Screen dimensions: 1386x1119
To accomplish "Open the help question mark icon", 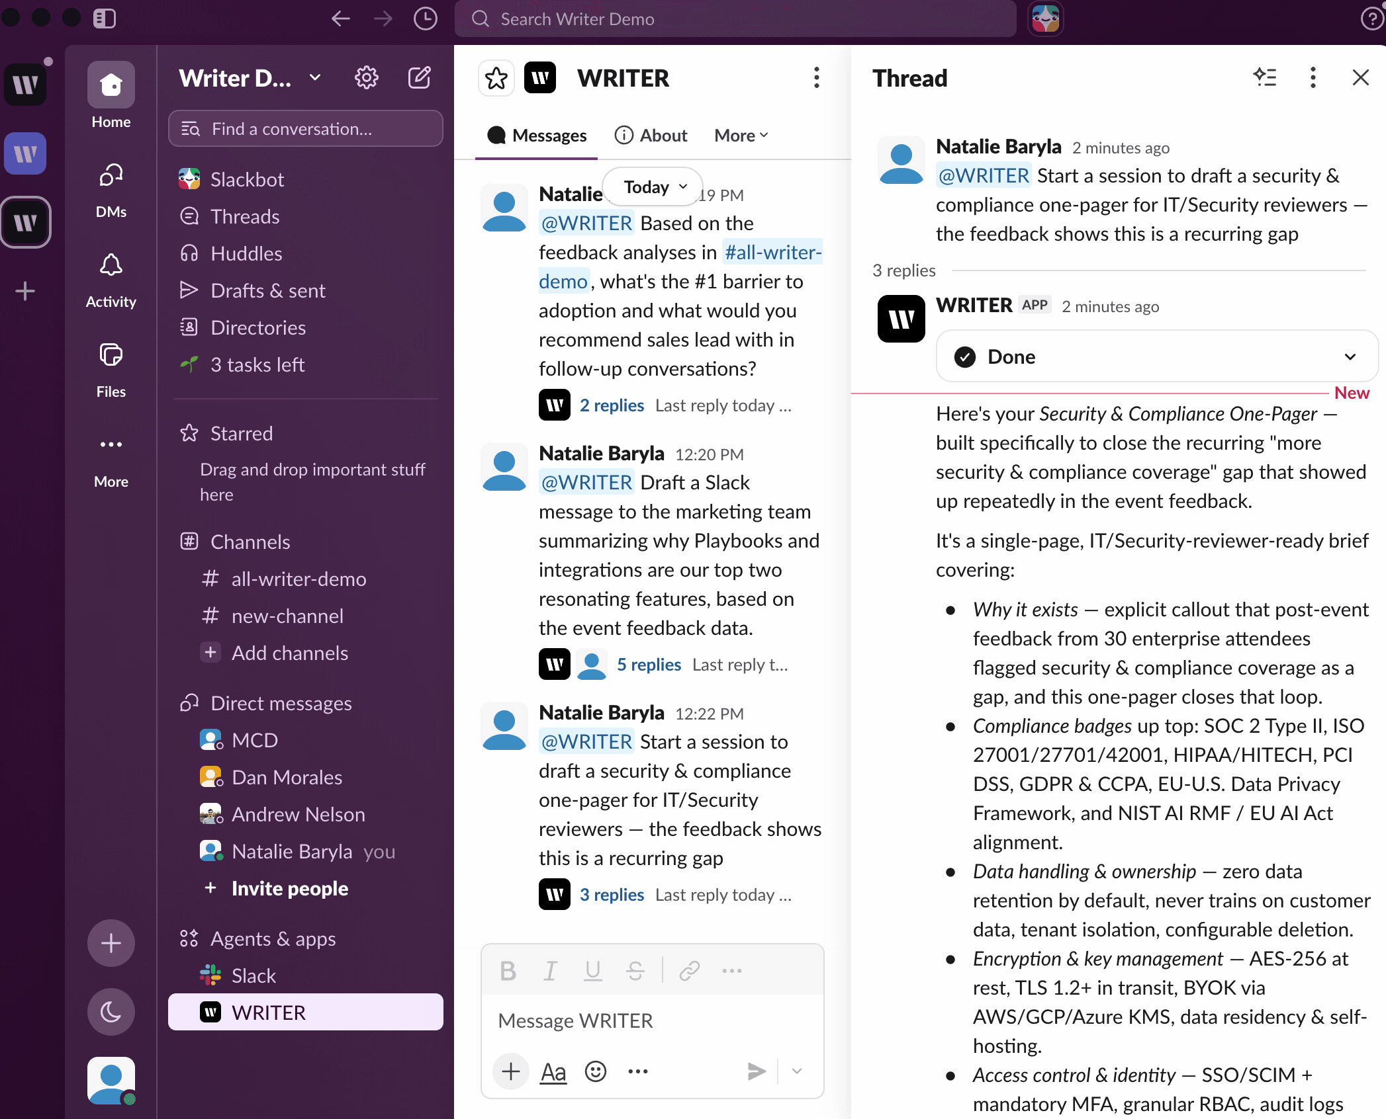I will (1371, 19).
